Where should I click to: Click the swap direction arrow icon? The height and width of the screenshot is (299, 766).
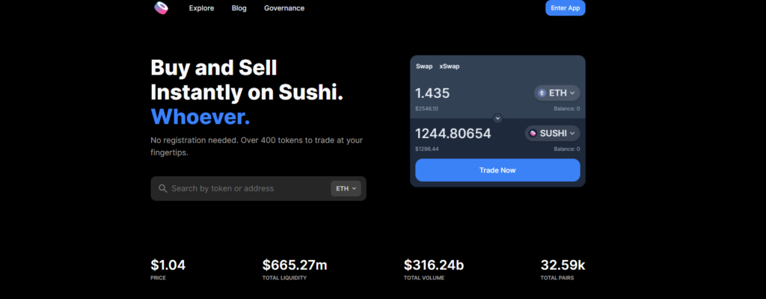[497, 118]
